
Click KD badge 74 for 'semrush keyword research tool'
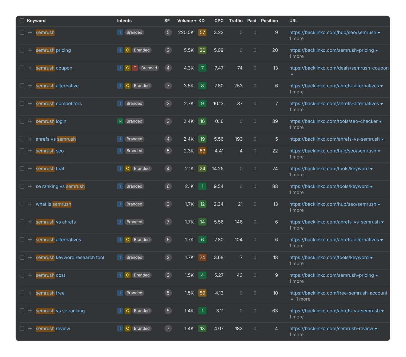point(202,257)
